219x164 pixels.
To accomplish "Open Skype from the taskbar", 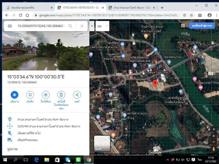I will pyautogui.click(x=68, y=160).
